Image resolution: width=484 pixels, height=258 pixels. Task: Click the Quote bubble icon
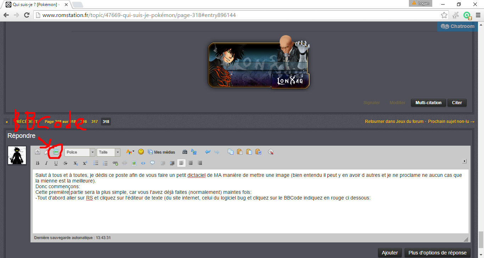click(152, 163)
